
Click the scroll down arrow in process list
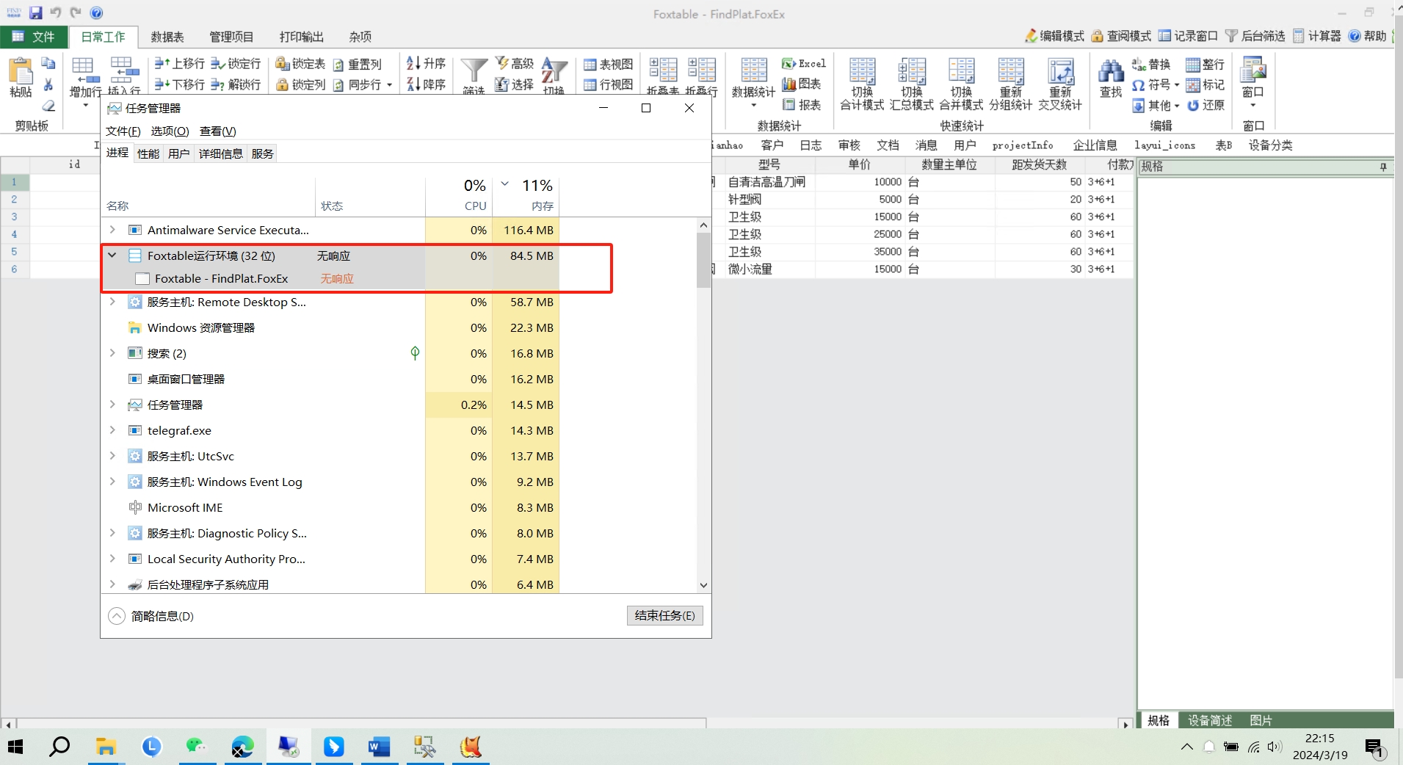(x=703, y=585)
